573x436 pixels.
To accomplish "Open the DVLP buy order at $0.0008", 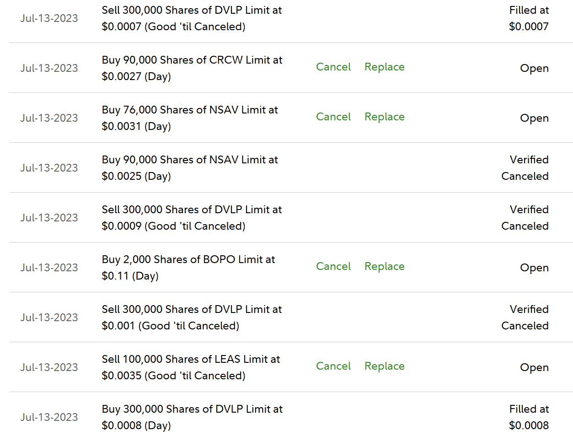I will click(x=192, y=417).
